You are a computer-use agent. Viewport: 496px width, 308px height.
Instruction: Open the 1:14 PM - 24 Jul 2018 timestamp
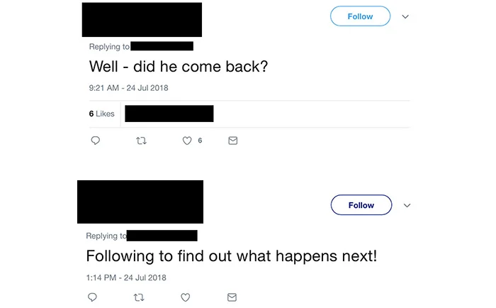tap(126, 277)
